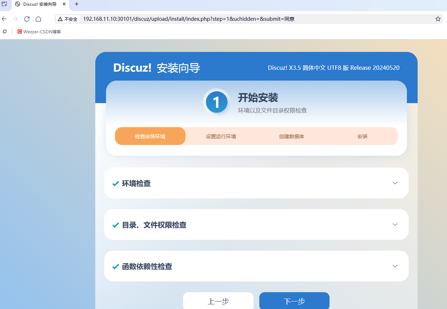Screen dimensions: 447x309
Task: Expand the 目录、文件权限检查 section chevron
Action: coord(395,224)
